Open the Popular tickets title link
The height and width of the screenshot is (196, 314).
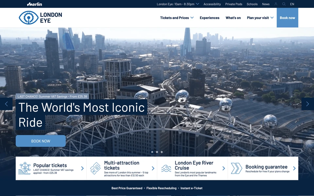[50, 165]
